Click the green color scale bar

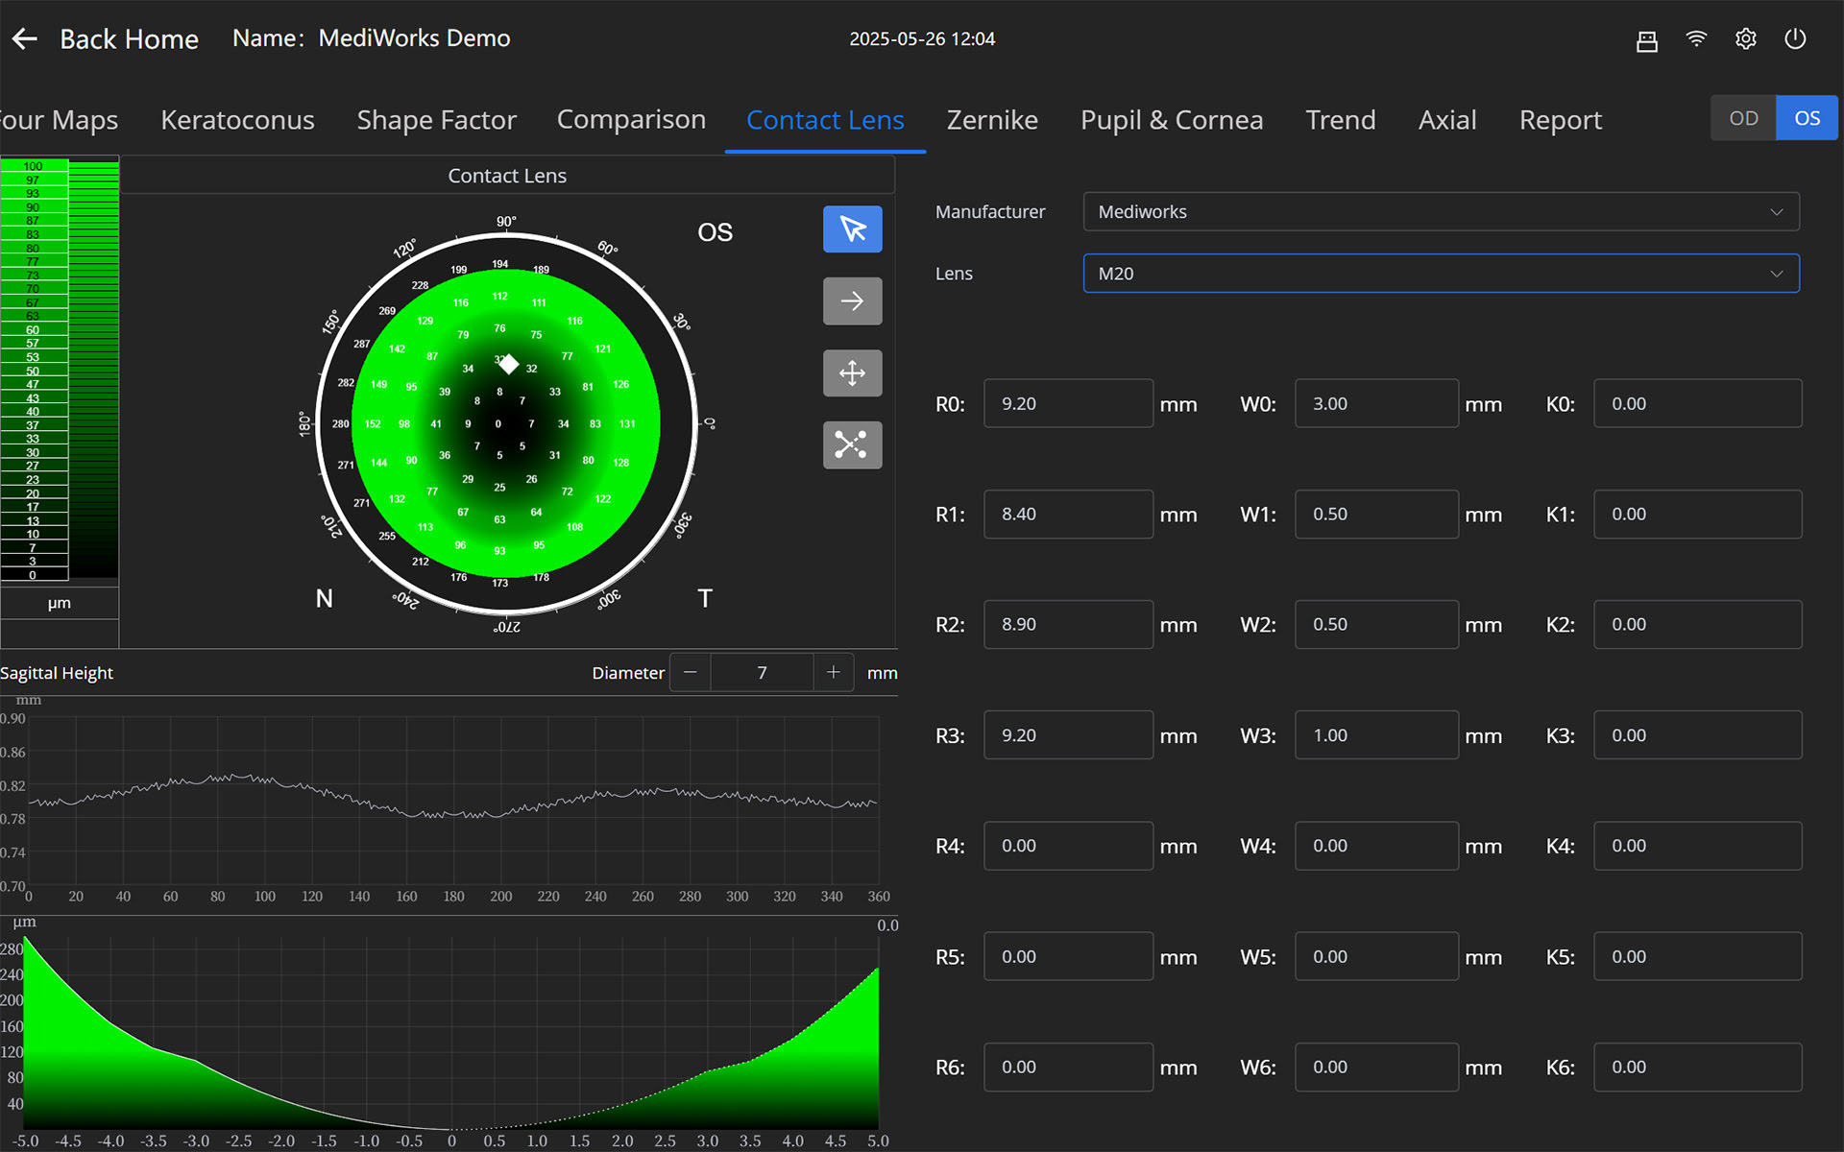coord(93,370)
